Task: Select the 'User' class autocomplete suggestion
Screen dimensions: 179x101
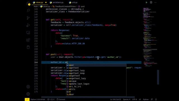Action: (96, 95)
